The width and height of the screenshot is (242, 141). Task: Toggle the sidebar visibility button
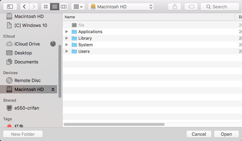10,7
